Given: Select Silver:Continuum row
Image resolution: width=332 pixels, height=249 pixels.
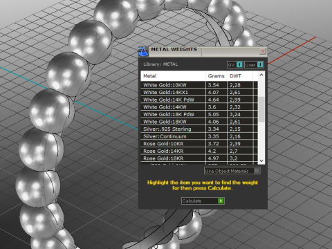Looking at the screenshot, I should click(199, 136).
